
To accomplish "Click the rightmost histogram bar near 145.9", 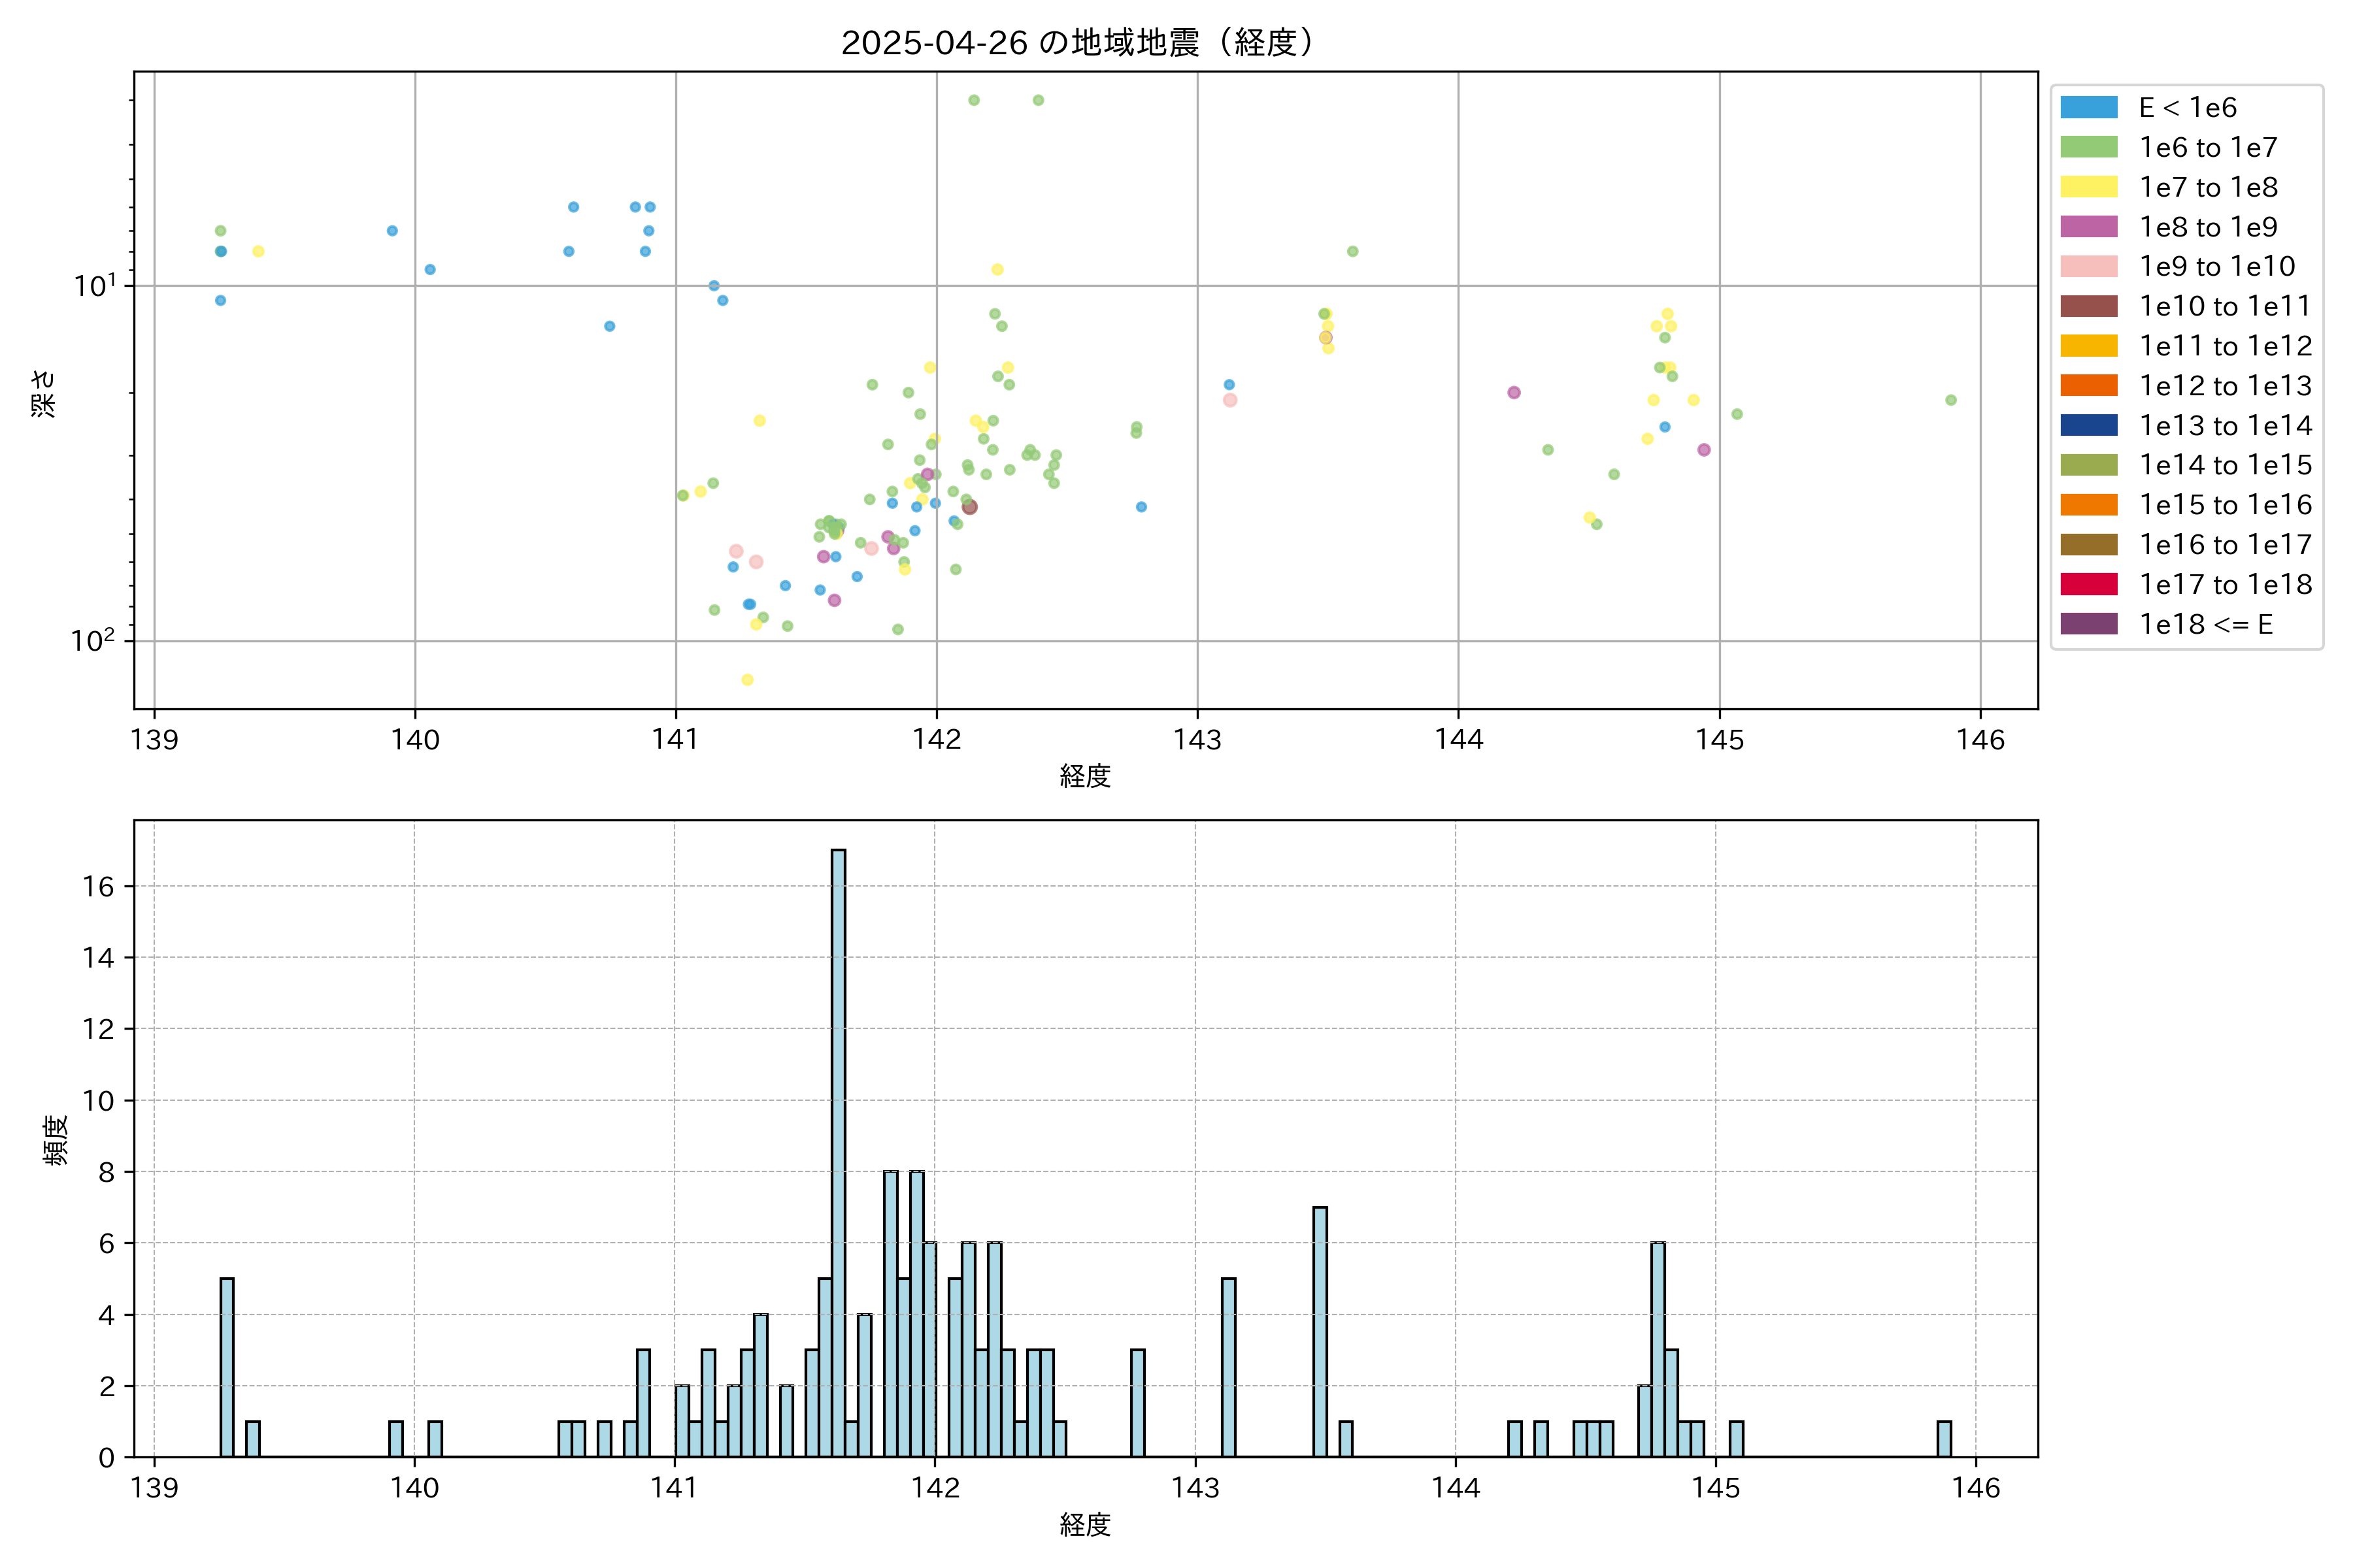I will (x=1944, y=1439).
